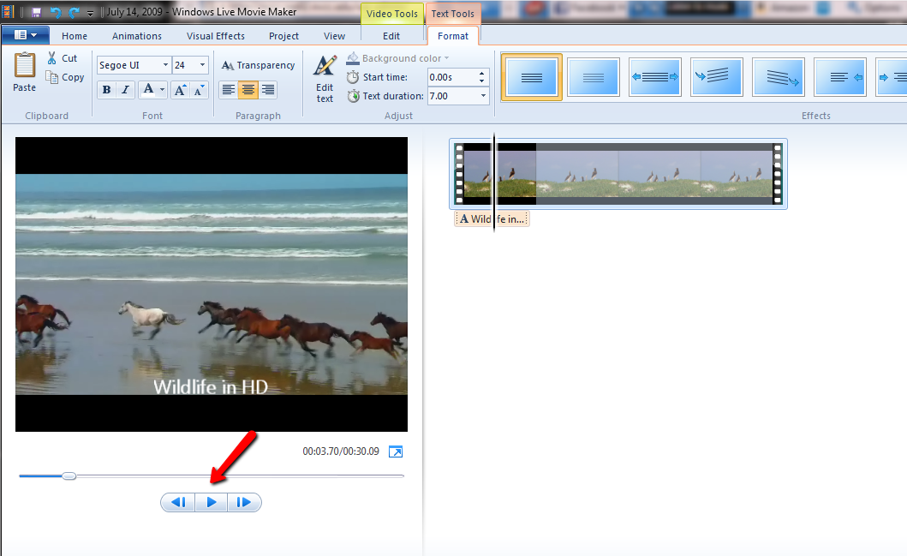The height and width of the screenshot is (556, 907).
Task: Step to previous frame
Action: pyautogui.click(x=178, y=502)
